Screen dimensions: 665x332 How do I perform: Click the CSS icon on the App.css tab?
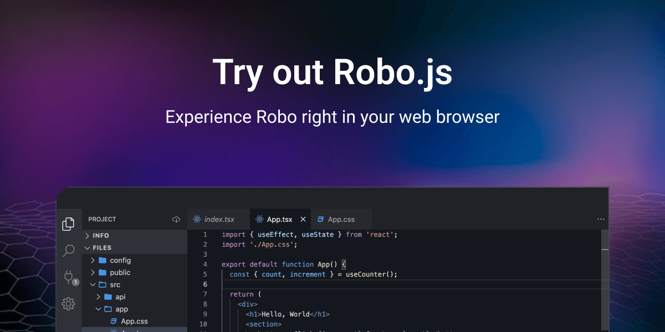[320, 219]
